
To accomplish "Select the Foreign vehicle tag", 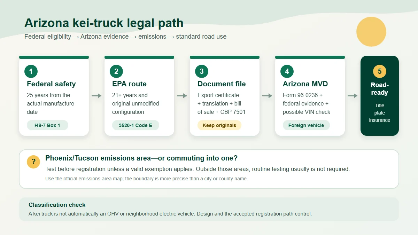I will (x=306, y=125).
